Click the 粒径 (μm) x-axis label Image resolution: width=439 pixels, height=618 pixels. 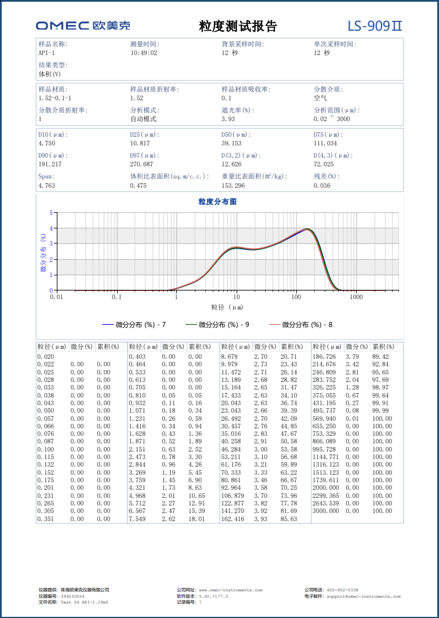click(x=227, y=307)
